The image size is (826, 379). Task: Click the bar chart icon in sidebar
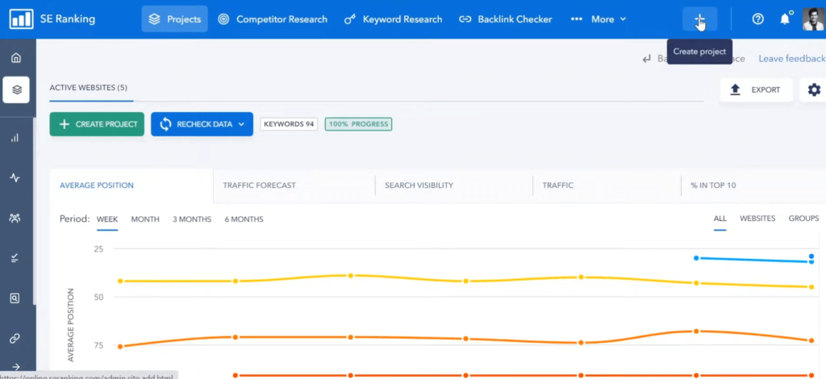[x=15, y=138]
